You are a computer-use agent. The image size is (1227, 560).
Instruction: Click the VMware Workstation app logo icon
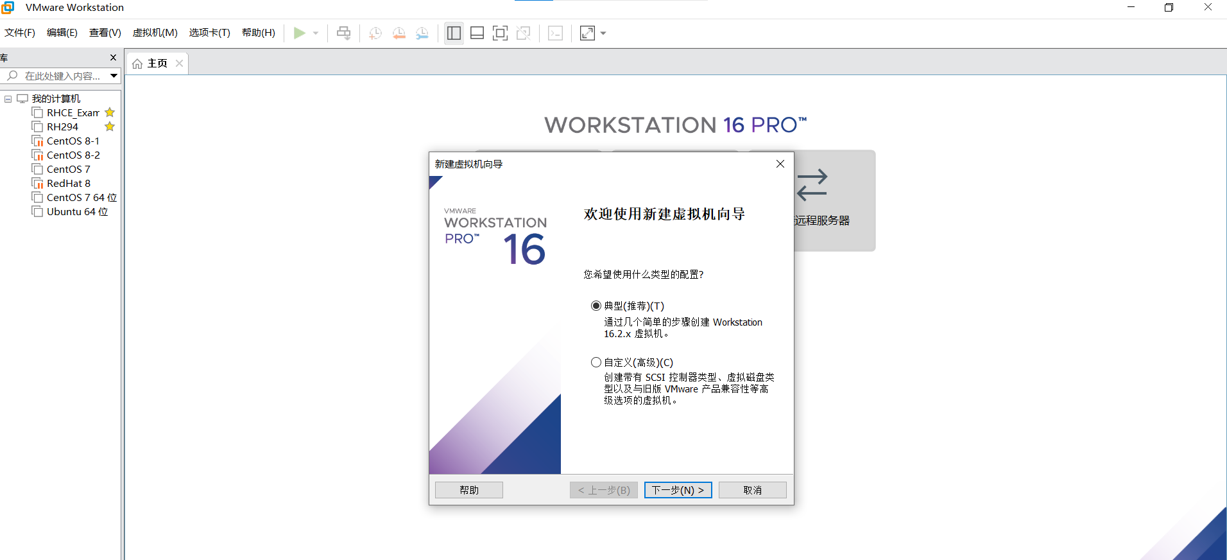[x=8, y=8]
